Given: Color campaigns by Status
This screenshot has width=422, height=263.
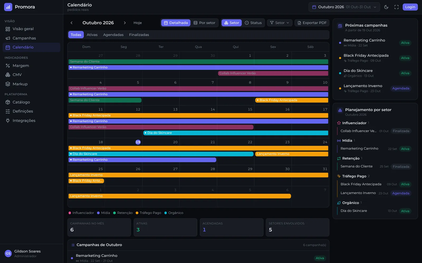Looking at the screenshot, I should [253, 23].
